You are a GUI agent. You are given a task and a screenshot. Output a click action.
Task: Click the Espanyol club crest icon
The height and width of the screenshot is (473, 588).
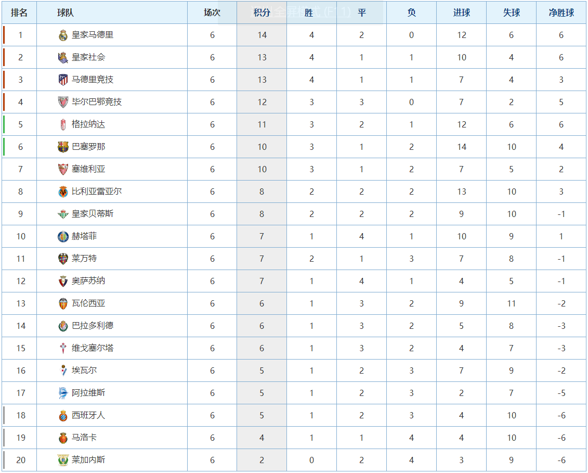[63, 416]
